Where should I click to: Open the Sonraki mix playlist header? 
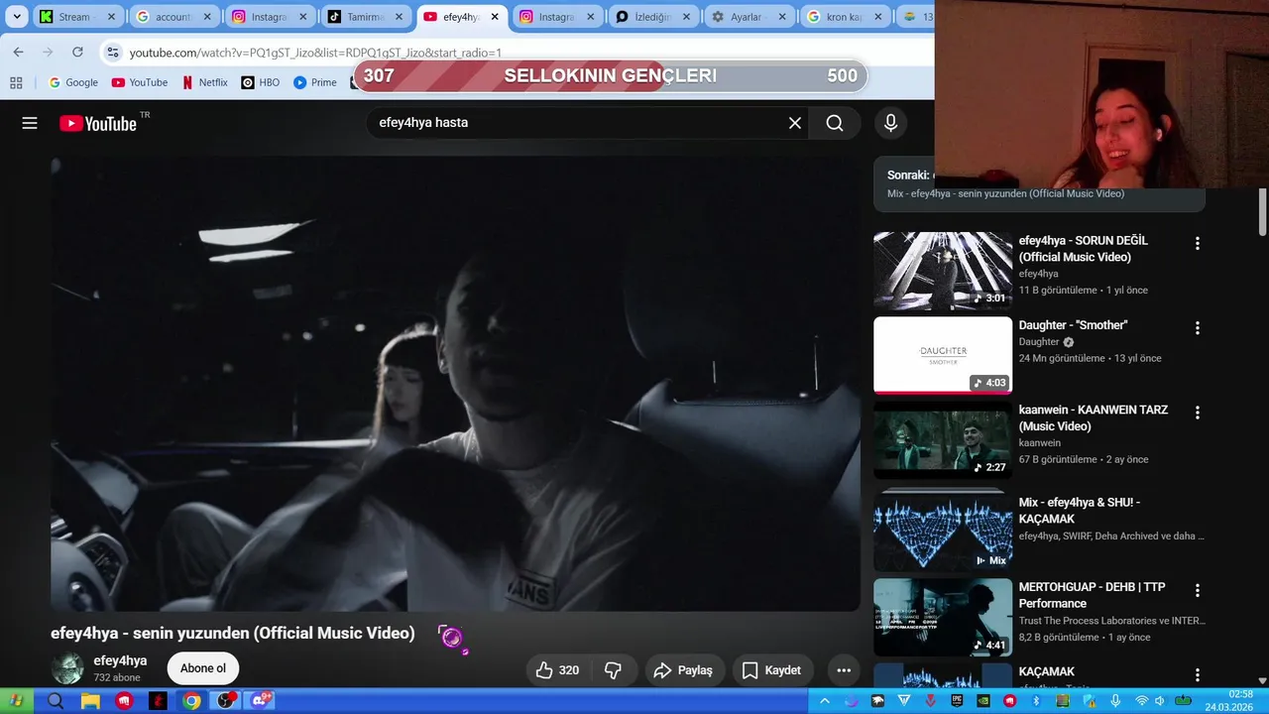(1039, 184)
